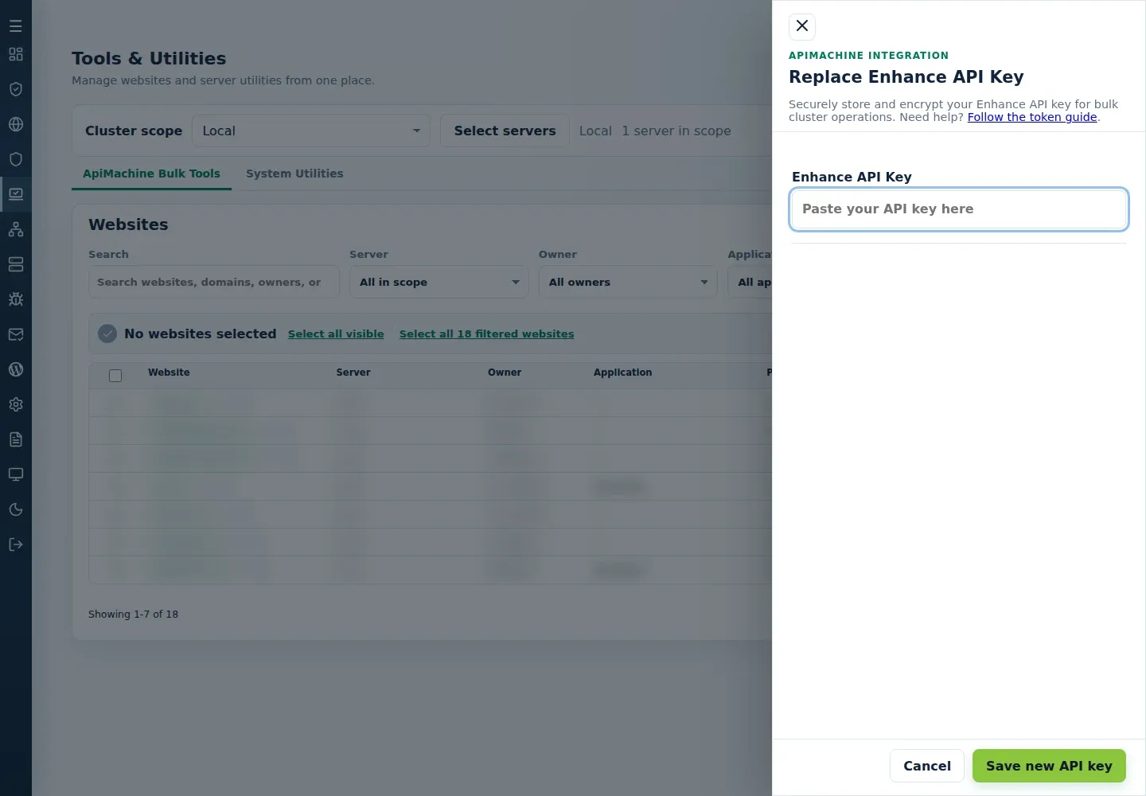Click the Cancel button
The height and width of the screenshot is (796, 1146).
927,766
